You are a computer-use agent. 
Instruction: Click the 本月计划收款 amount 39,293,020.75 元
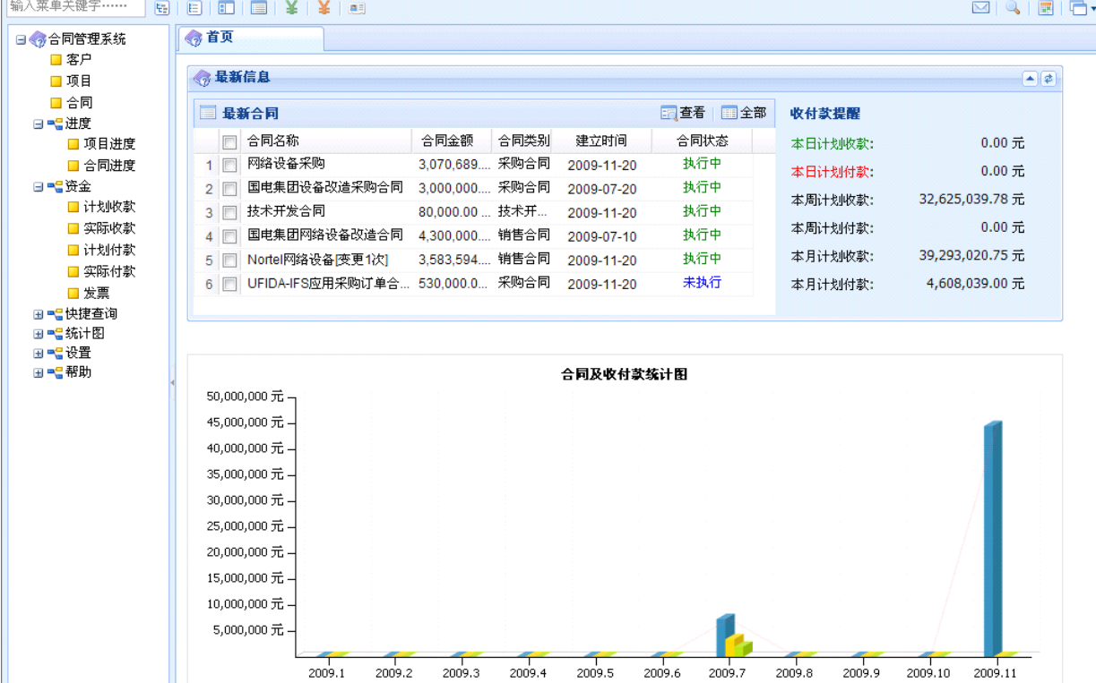coord(971,256)
